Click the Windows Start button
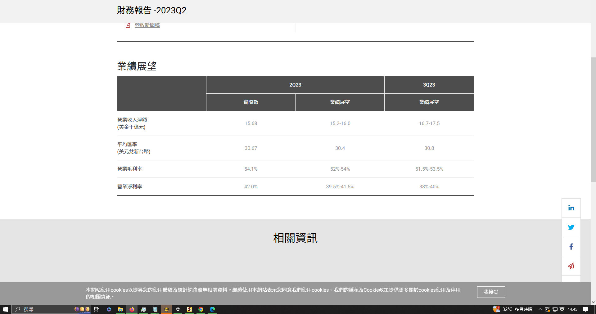This screenshot has height=314, width=596. pyautogui.click(x=6, y=309)
